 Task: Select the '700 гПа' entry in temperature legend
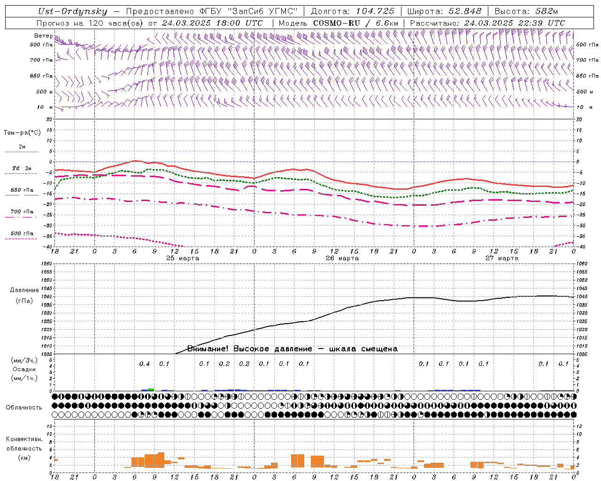(x=22, y=212)
